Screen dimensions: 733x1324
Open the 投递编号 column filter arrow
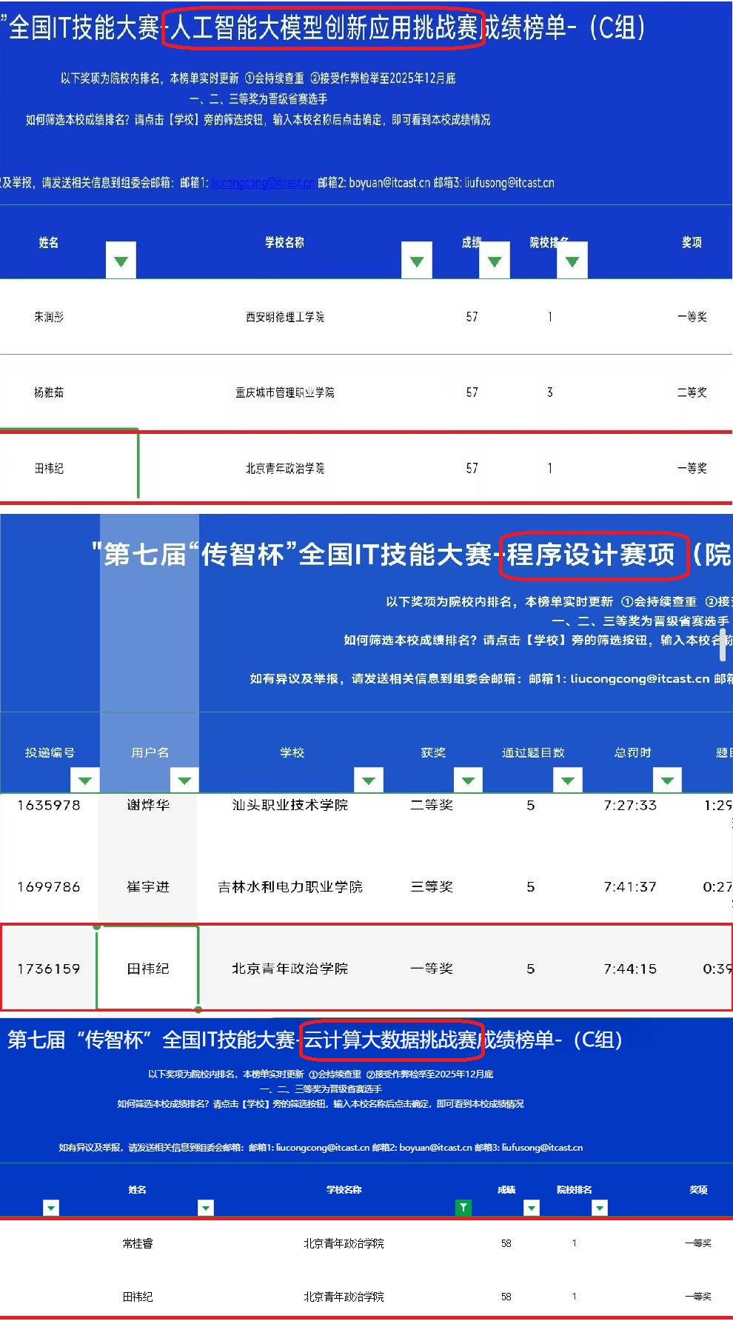(x=85, y=780)
